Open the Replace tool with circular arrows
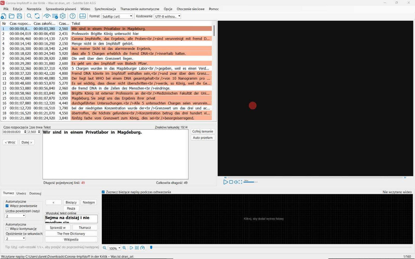Screen dimensions: 415x259 click(x=37, y=16)
